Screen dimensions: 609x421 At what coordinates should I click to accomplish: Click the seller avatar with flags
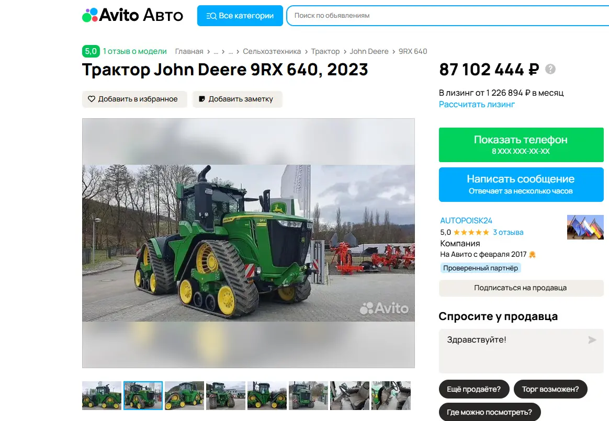tap(585, 227)
